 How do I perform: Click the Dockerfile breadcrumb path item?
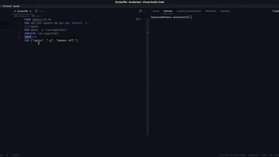[24, 16]
